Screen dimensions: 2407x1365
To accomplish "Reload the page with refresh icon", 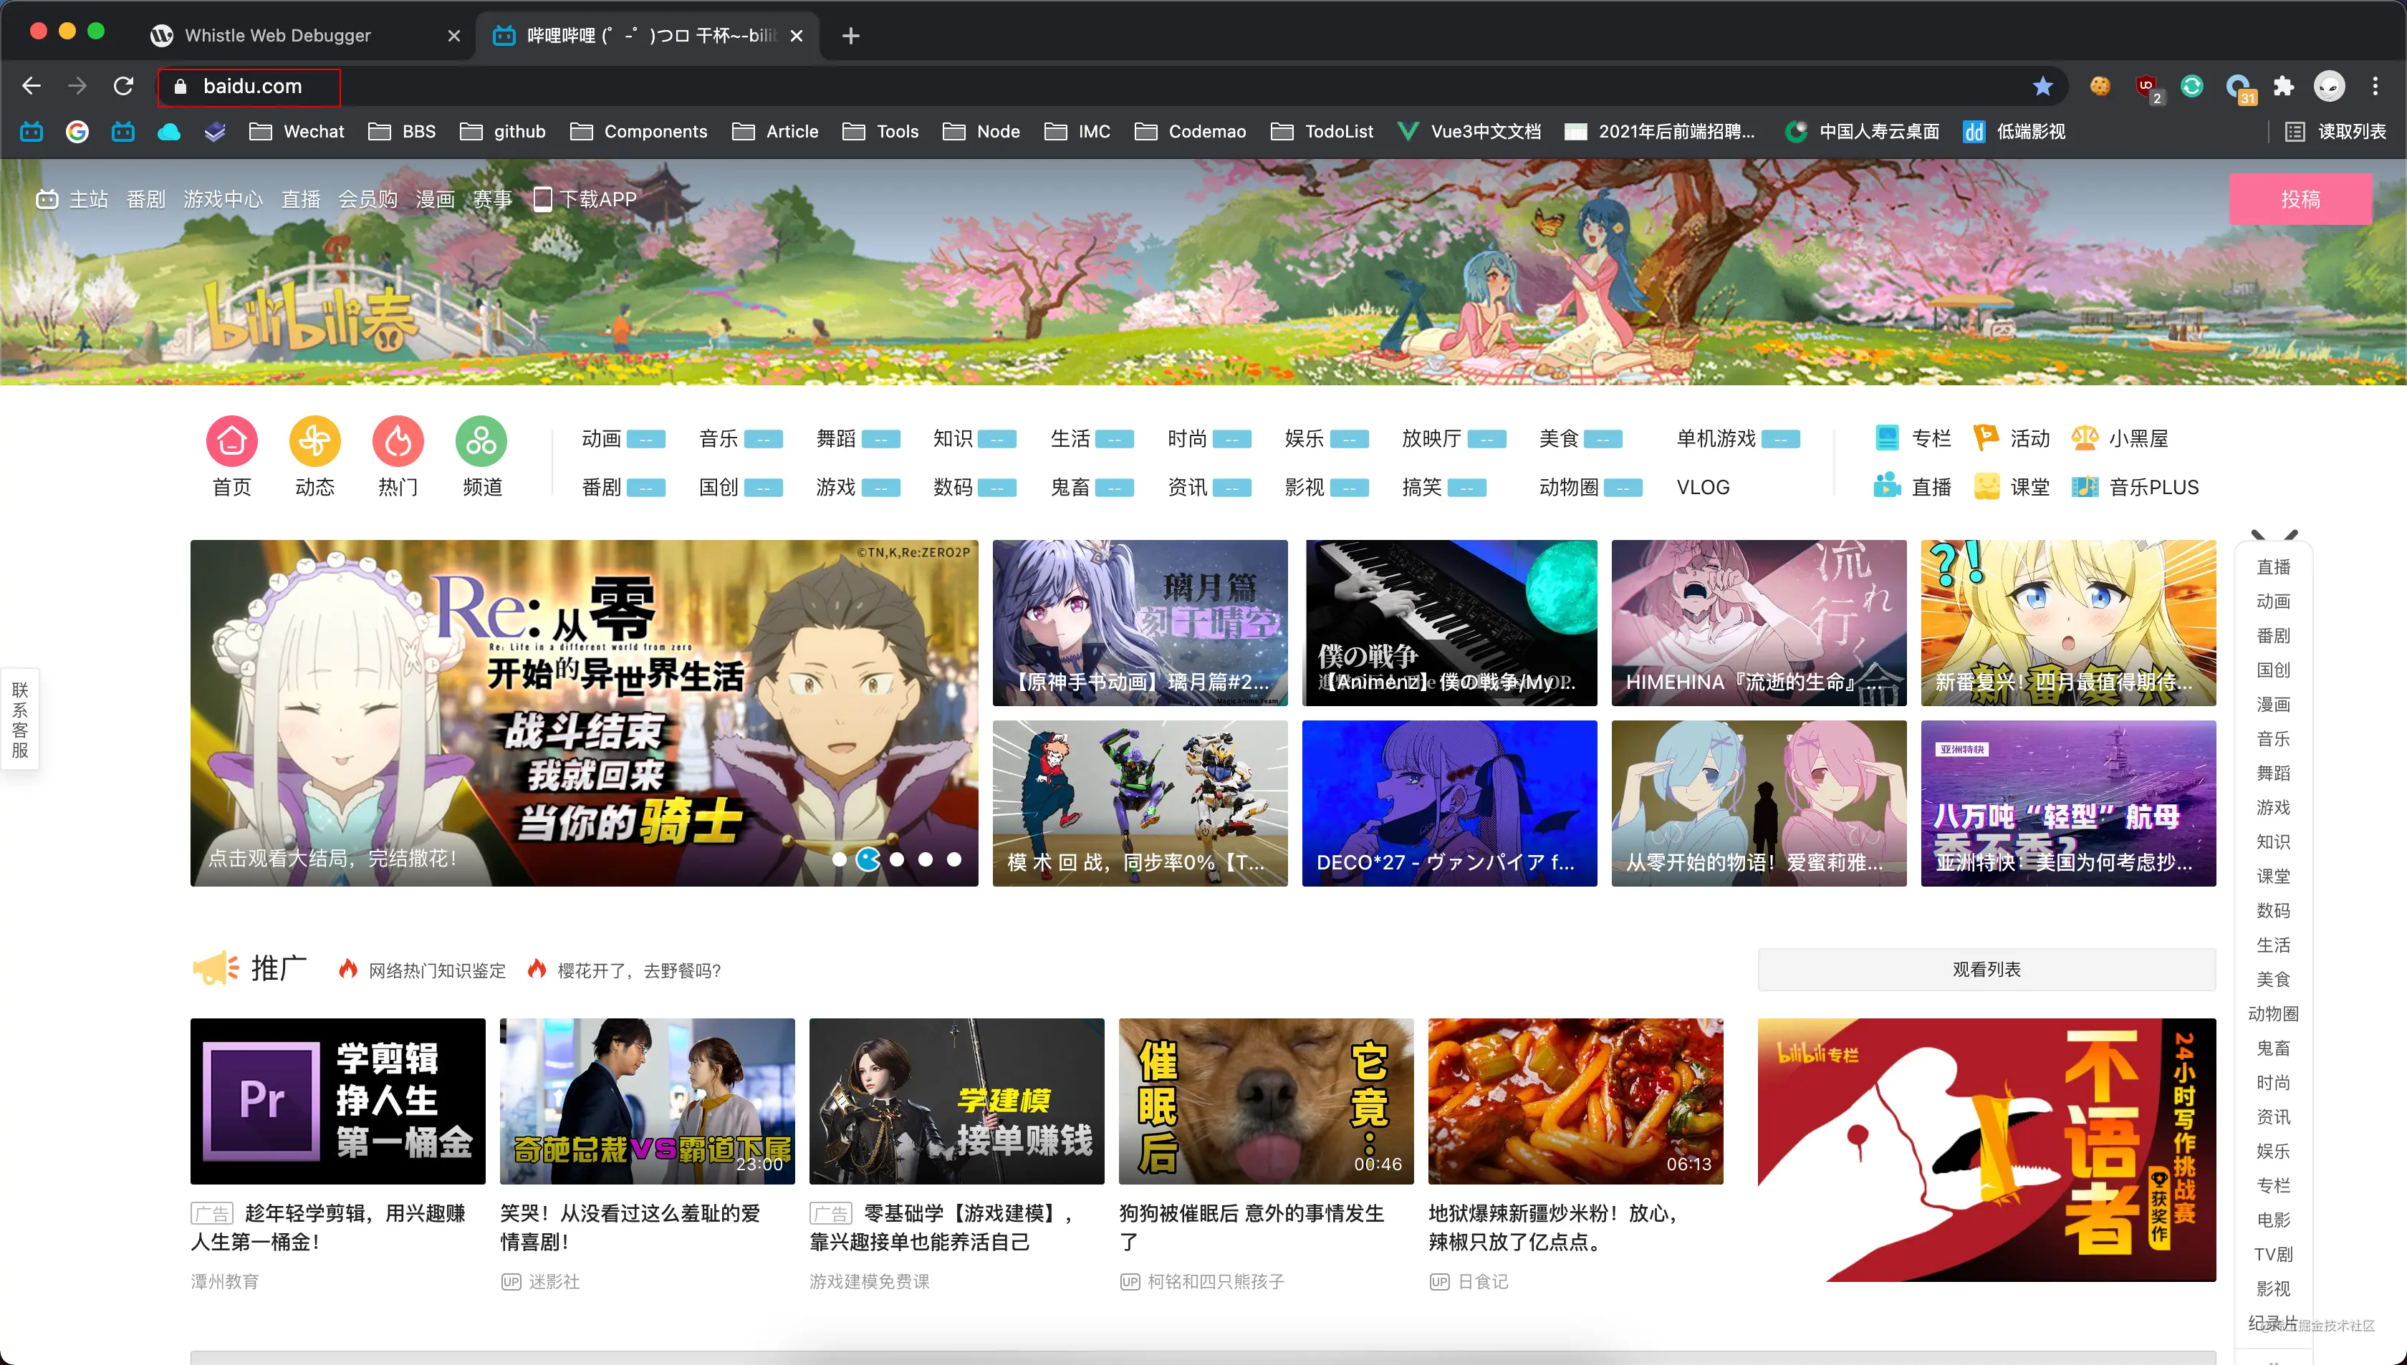I will [x=122, y=86].
